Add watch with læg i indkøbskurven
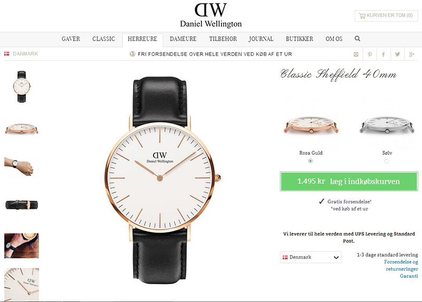 [x=349, y=181]
